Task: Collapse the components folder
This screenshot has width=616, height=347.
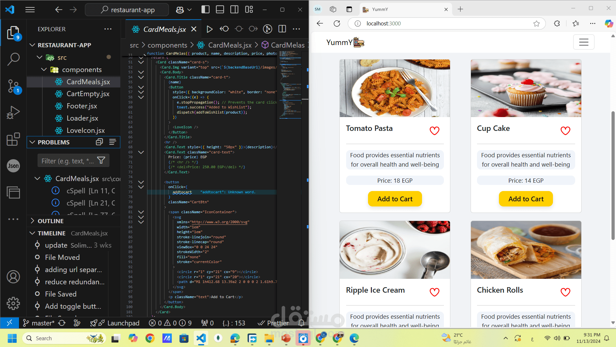Action: 44,70
